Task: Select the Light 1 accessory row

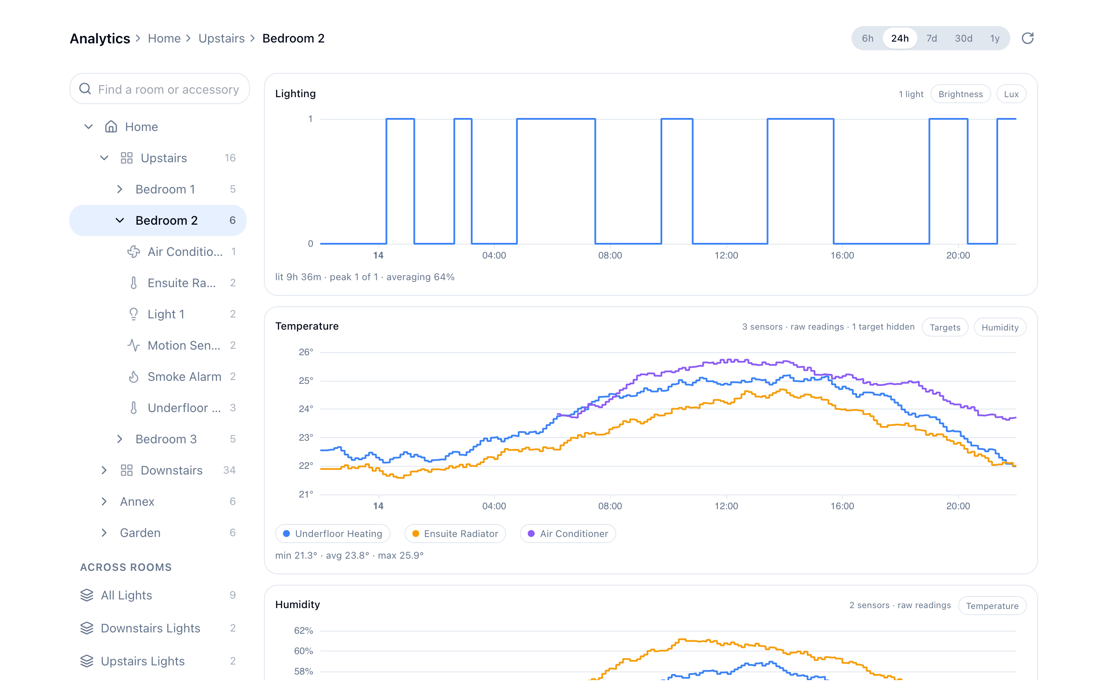Action: click(158, 314)
